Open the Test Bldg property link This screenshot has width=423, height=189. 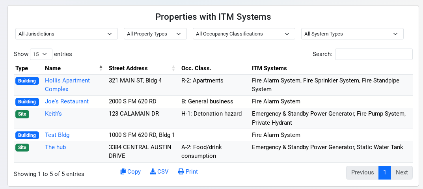tap(57, 135)
